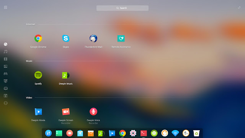Launch Spotify

click(x=38, y=75)
